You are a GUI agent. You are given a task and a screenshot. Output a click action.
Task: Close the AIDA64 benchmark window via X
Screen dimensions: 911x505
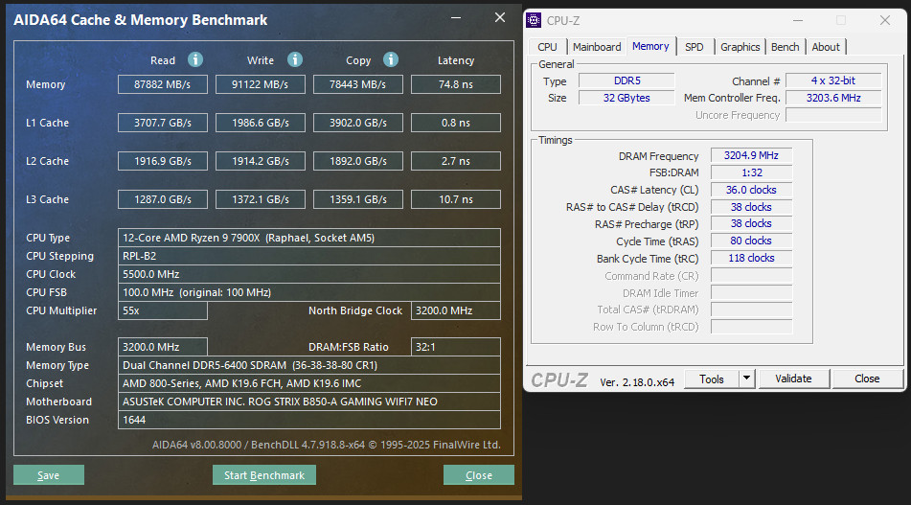(499, 18)
